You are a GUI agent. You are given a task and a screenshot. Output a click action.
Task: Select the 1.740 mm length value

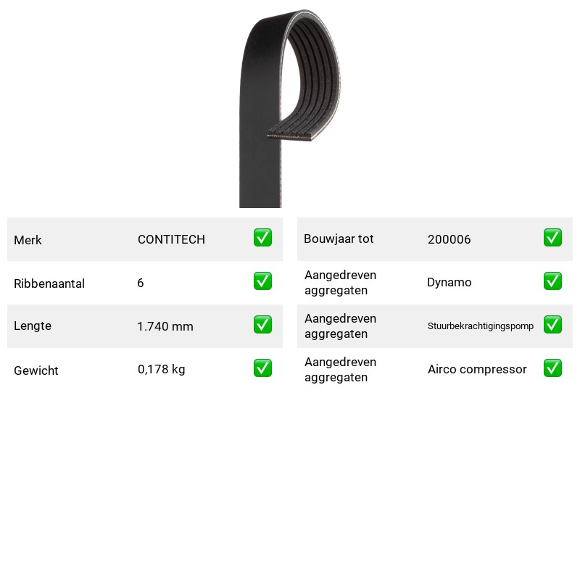165,326
